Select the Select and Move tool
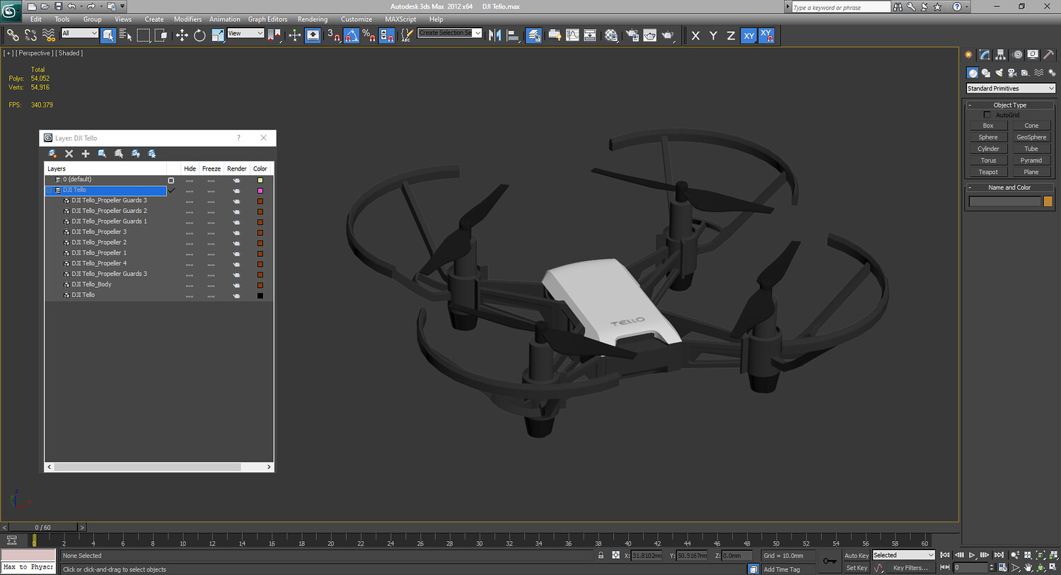Image resolution: width=1061 pixels, height=575 pixels. pyautogui.click(x=182, y=35)
